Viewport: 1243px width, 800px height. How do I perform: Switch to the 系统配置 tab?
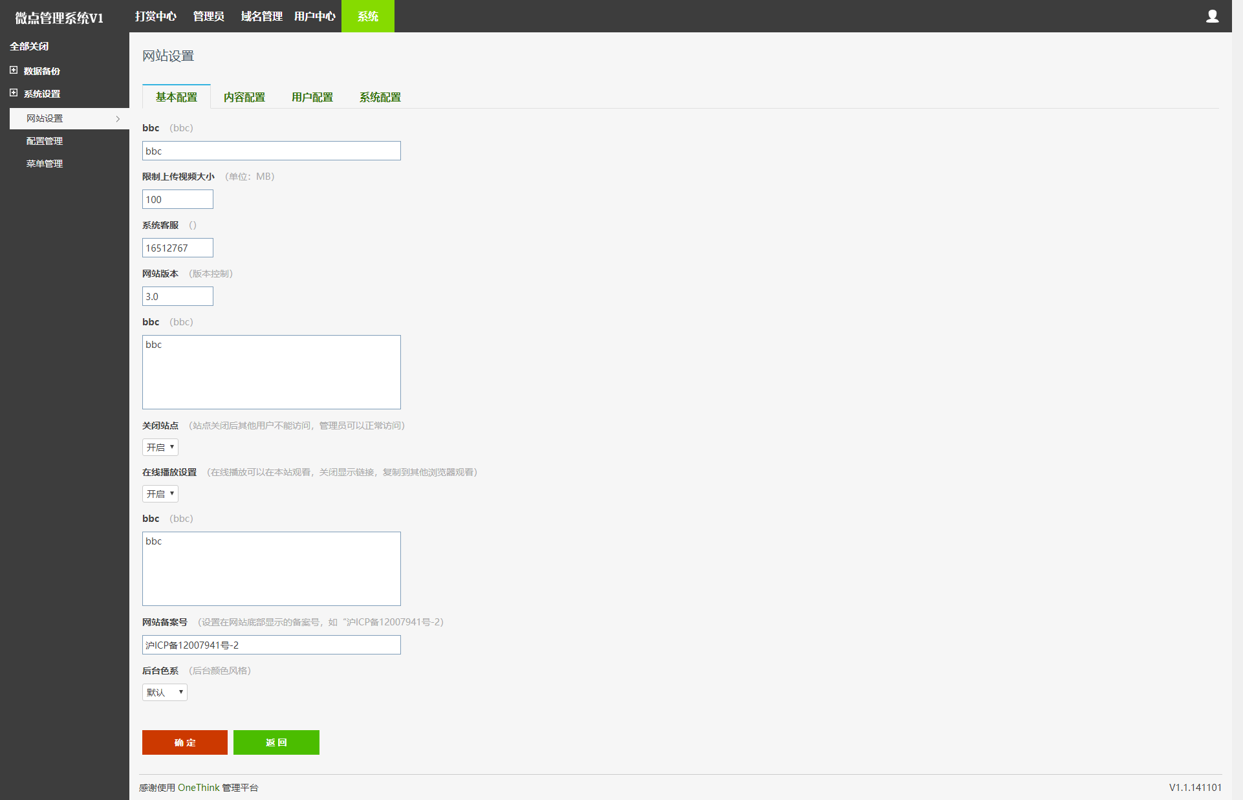pyautogui.click(x=380, y=97)
